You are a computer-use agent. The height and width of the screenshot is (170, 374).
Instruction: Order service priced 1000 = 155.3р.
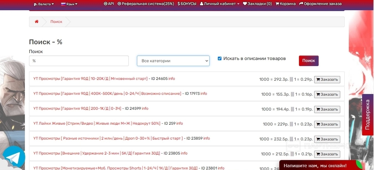coord(327,95)
